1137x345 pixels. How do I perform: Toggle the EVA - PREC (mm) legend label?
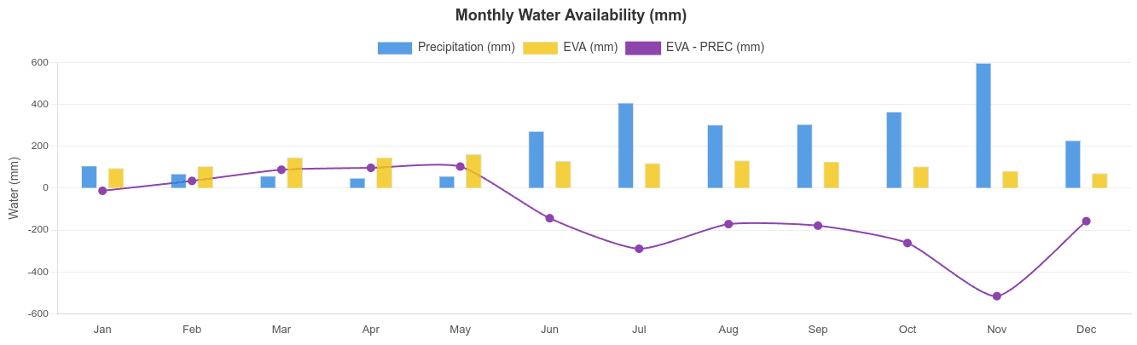click(715, 48)
